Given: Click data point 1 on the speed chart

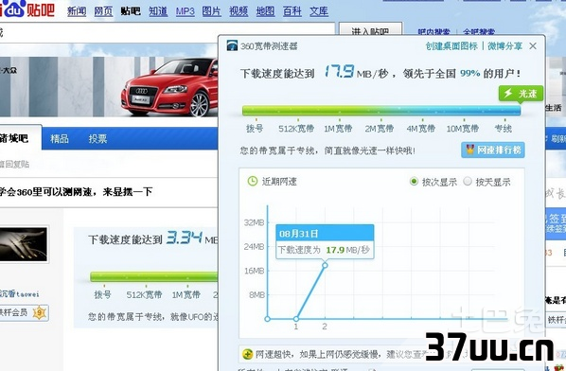Looking at the screenshot, I should 296,319.
